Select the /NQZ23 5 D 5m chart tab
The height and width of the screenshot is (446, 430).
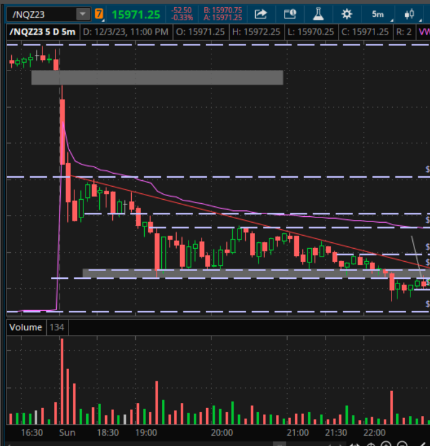pos(41,31)
